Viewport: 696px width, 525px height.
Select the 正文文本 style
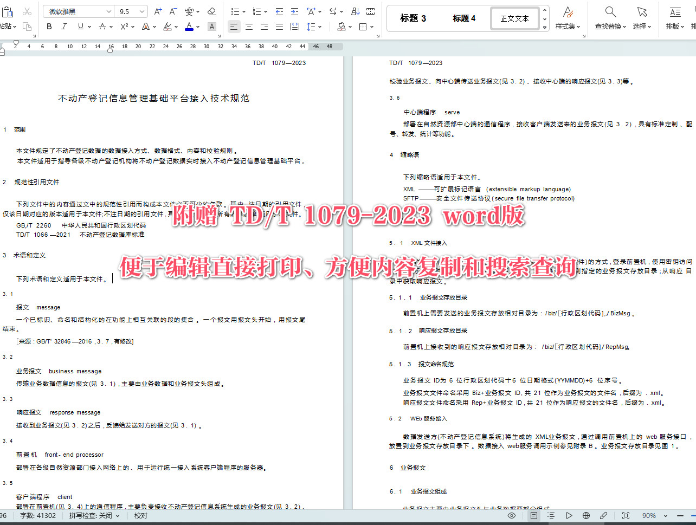point(514,18)
